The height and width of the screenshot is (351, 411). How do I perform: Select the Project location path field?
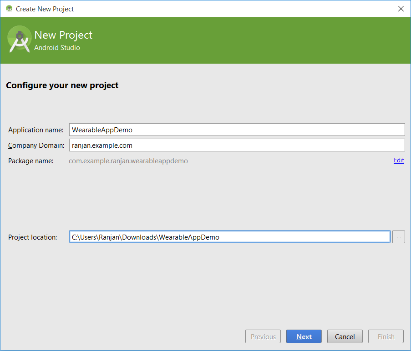(x=229, y=237)
